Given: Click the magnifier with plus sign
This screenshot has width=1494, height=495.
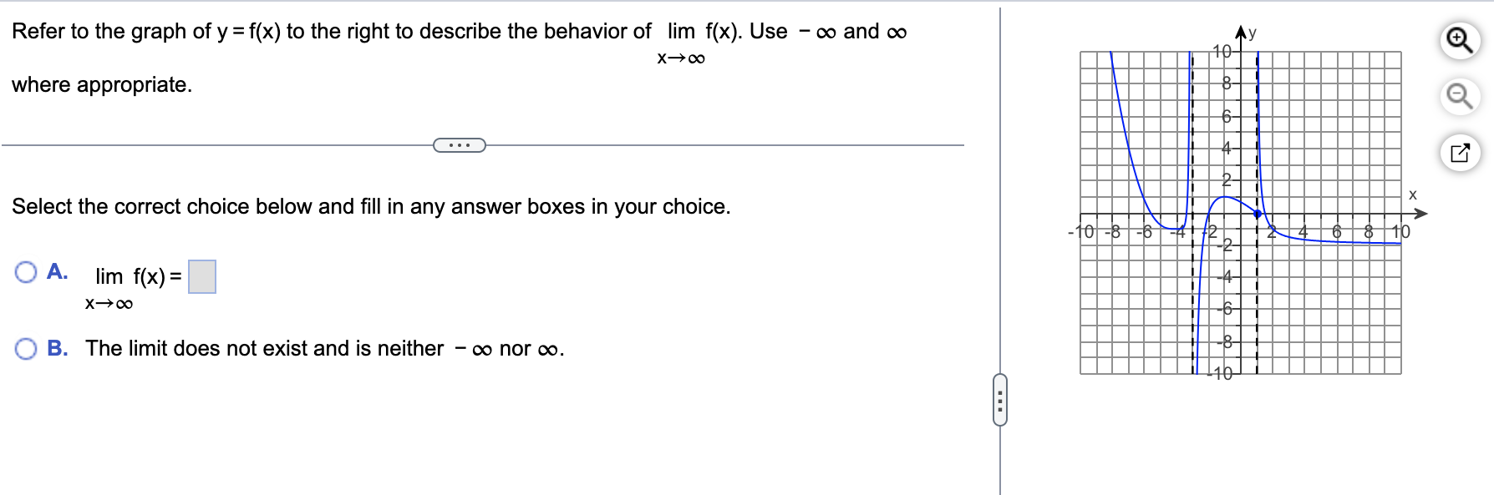Looking at the screenshot, I should (x=1459, y=38).
